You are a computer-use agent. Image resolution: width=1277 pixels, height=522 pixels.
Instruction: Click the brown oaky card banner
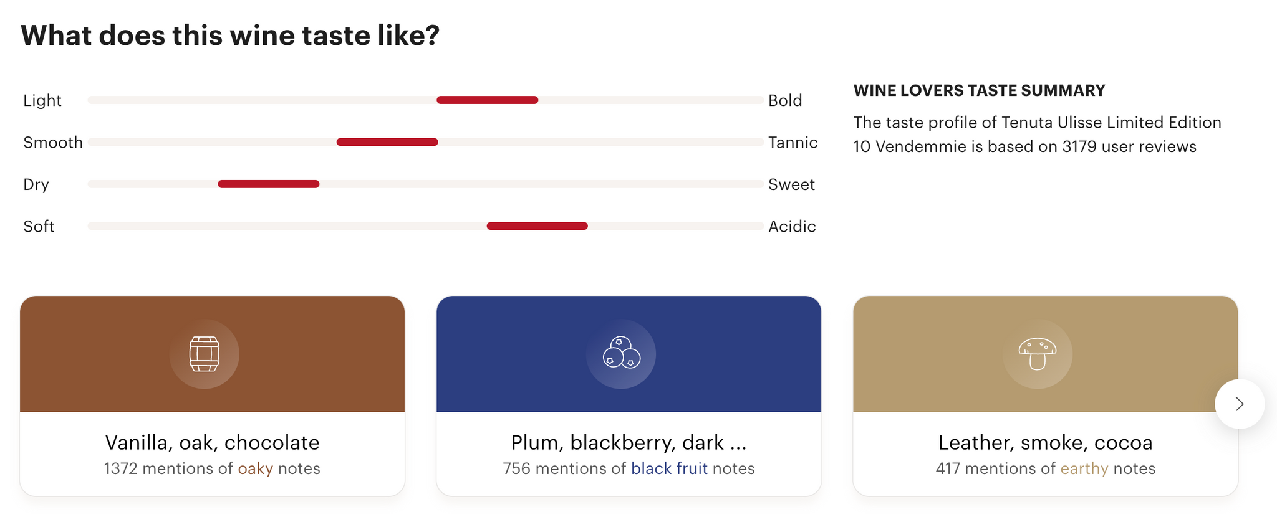[212, 354]
